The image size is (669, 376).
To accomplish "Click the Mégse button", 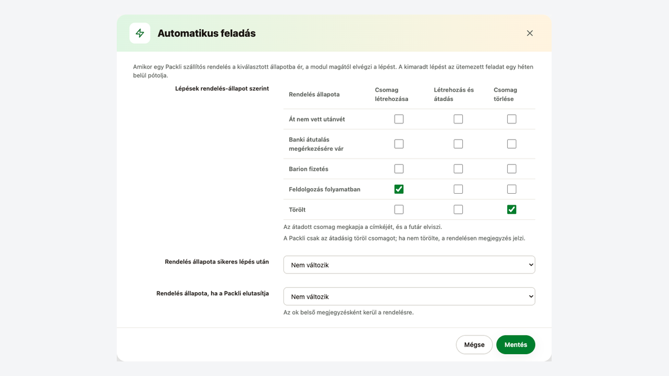I will pos(474,344).
